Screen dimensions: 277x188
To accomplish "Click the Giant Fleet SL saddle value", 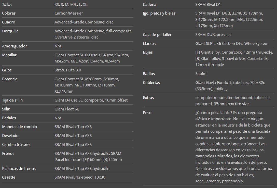I will (67, 109).
